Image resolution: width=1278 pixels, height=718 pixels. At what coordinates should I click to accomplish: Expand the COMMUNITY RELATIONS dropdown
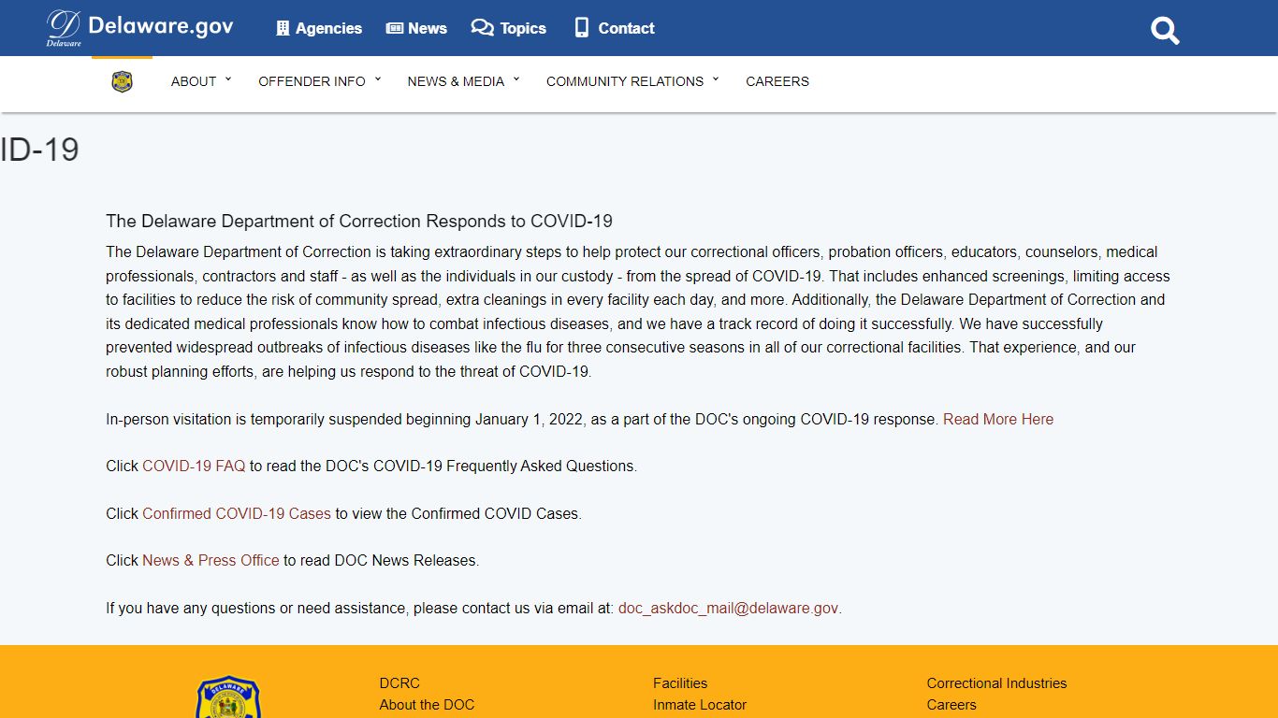(632, 81)
